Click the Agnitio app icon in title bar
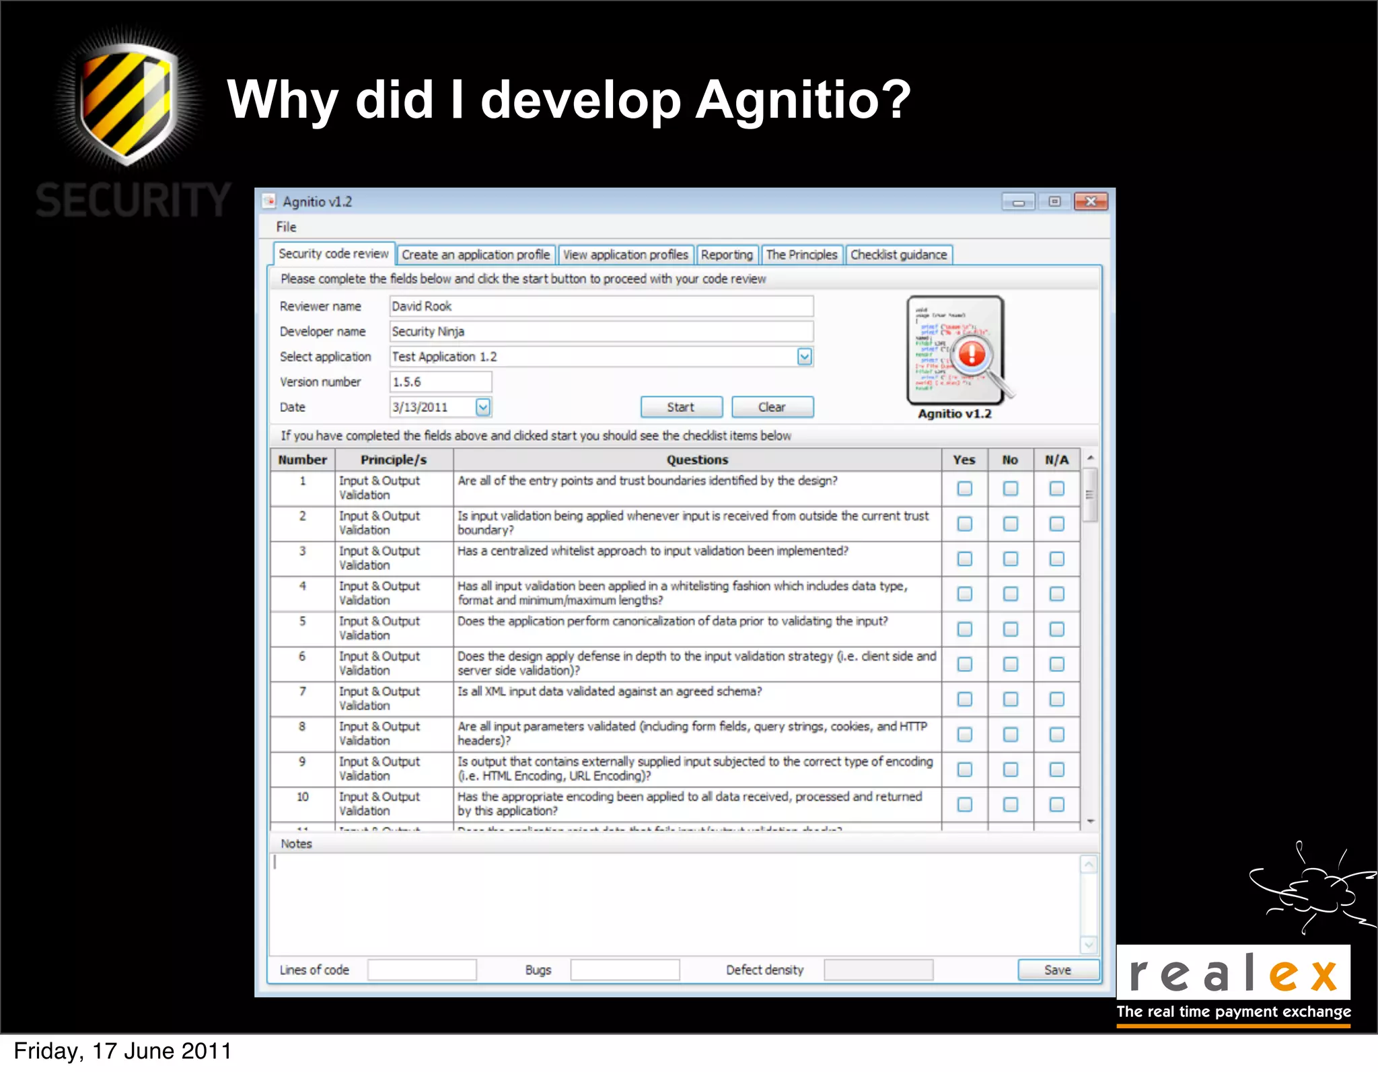Screen dimensions: 1378x1072 [x=270, y=201]
